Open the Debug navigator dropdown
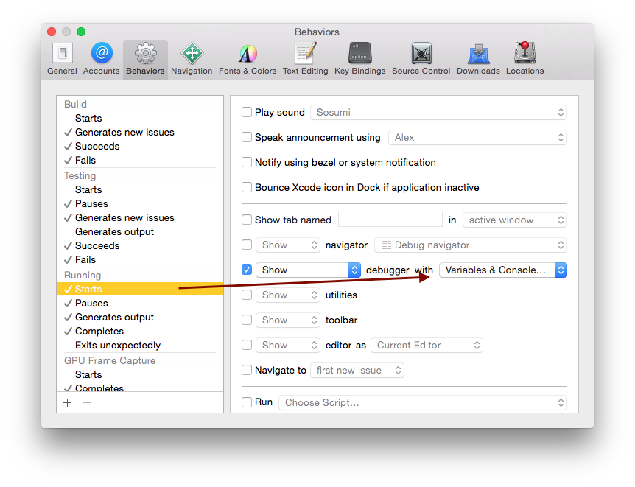 [471, 245]
